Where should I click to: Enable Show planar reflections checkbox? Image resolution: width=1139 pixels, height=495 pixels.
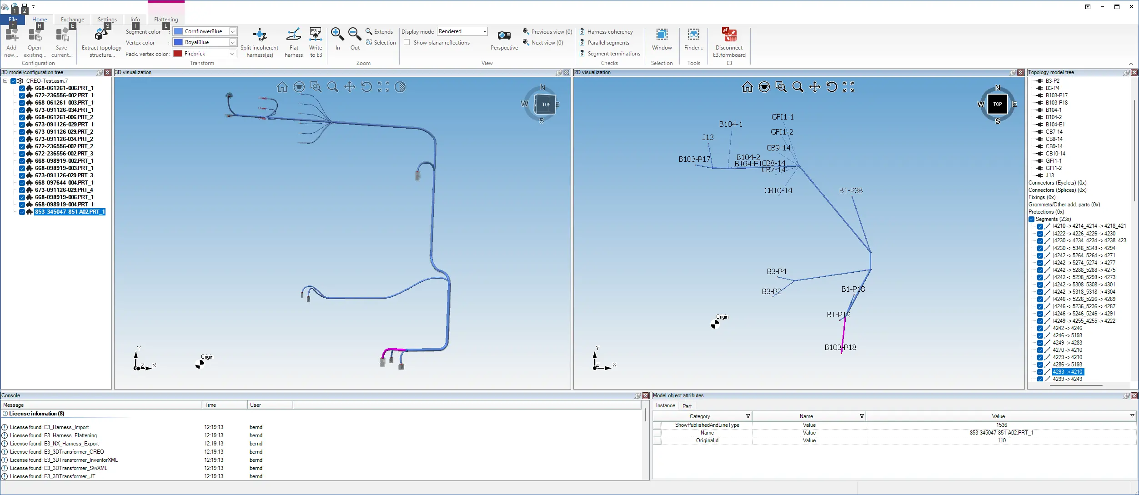coord(407,42)
